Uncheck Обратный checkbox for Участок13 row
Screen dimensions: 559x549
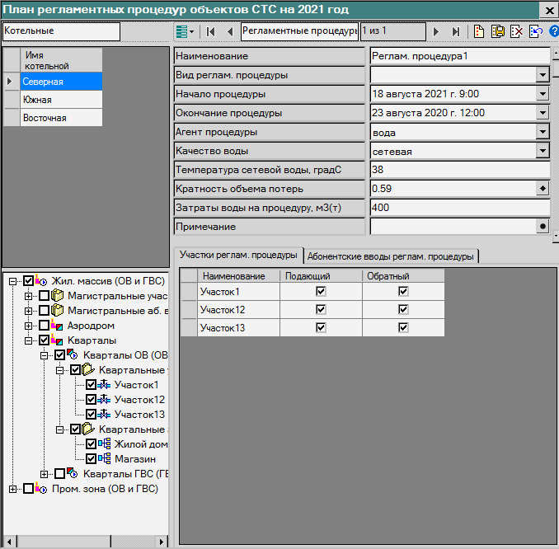pos(403,328)
